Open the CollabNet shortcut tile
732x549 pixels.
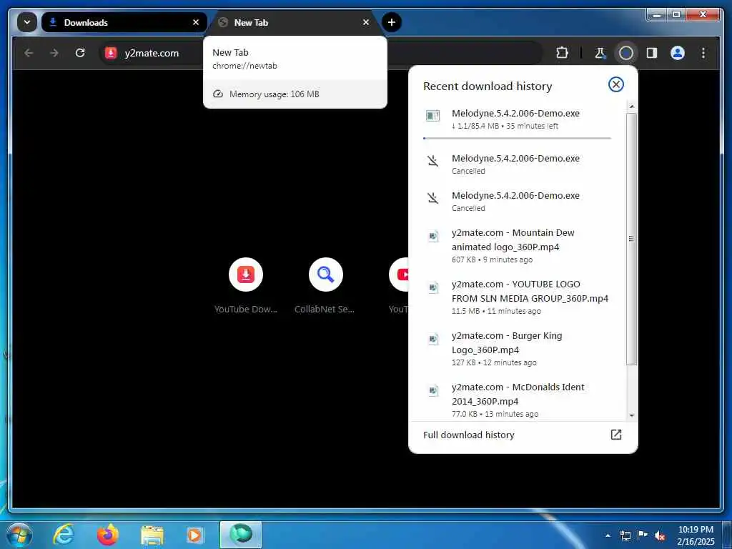point(325,287)
